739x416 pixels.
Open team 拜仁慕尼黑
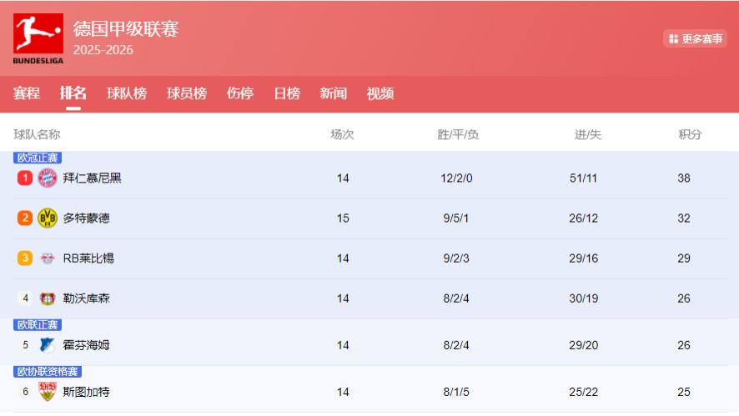(93, 178)
